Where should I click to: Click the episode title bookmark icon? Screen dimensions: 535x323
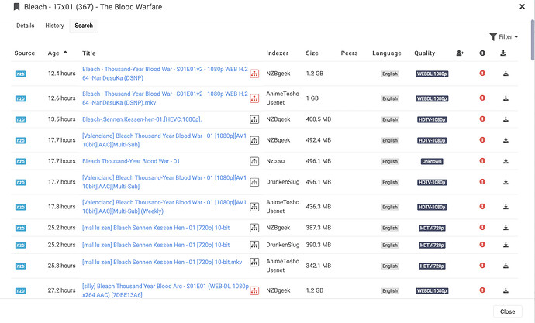pos(16,7)
